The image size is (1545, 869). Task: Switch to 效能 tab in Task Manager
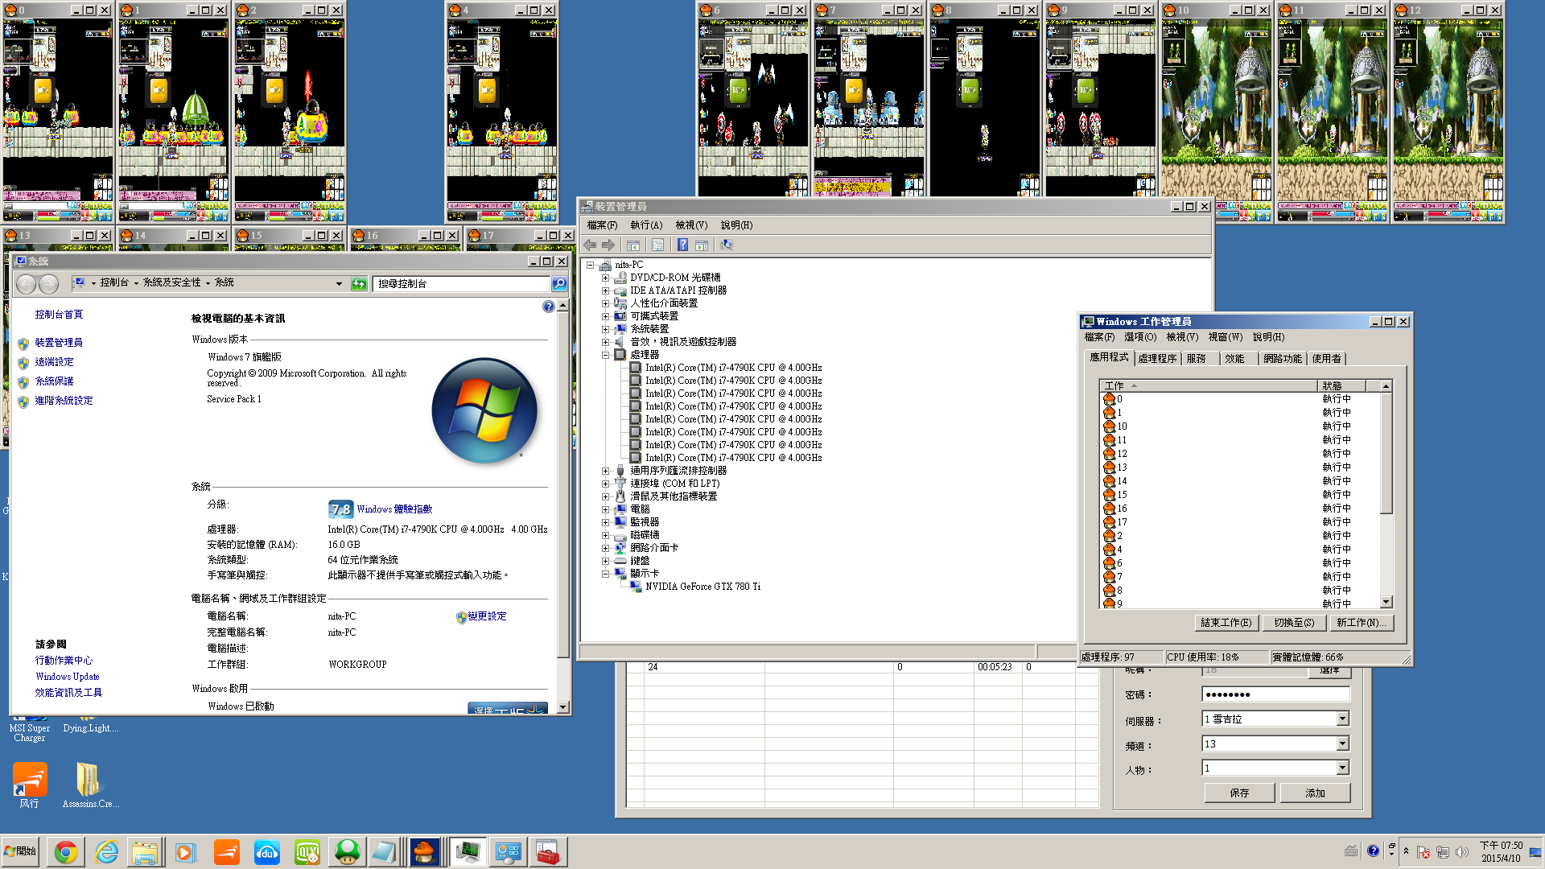point(1234,359)
